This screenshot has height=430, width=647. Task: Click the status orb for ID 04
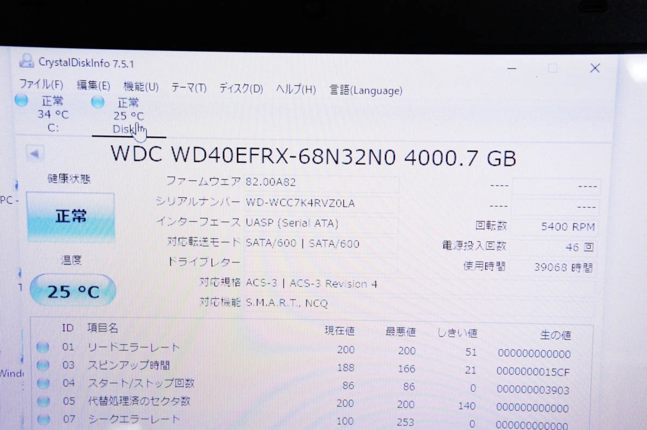pos(43,384)
